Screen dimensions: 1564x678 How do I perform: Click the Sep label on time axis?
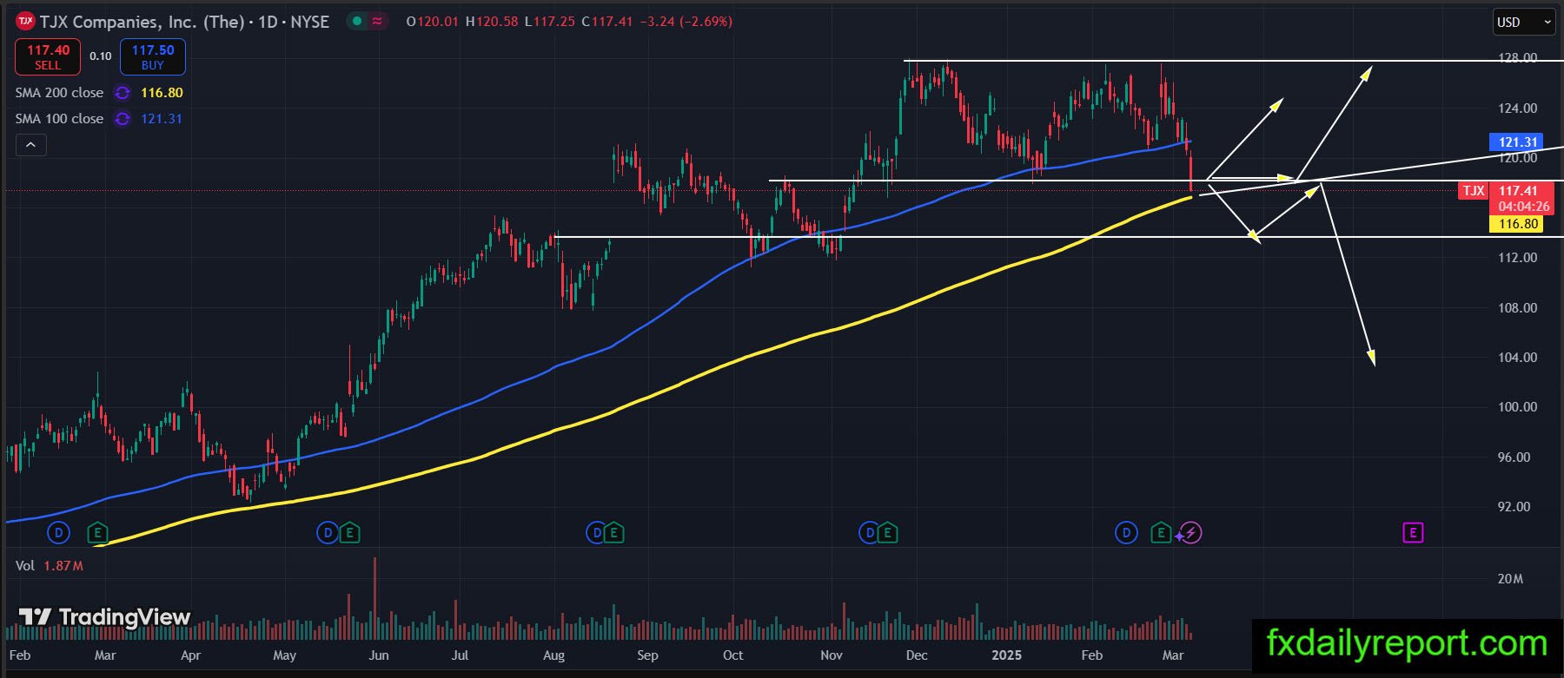647,655
